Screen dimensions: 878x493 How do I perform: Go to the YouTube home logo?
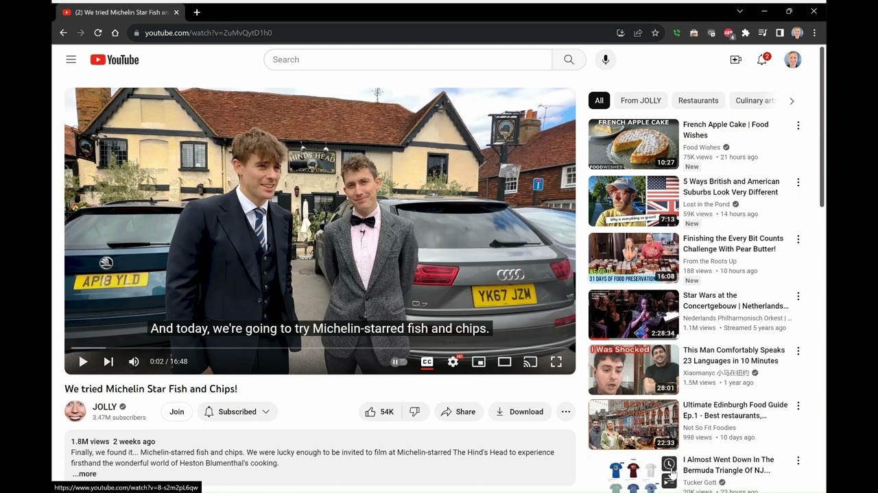pos(115,60)
